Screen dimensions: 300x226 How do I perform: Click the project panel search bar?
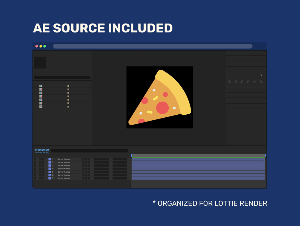pos(62,77)
